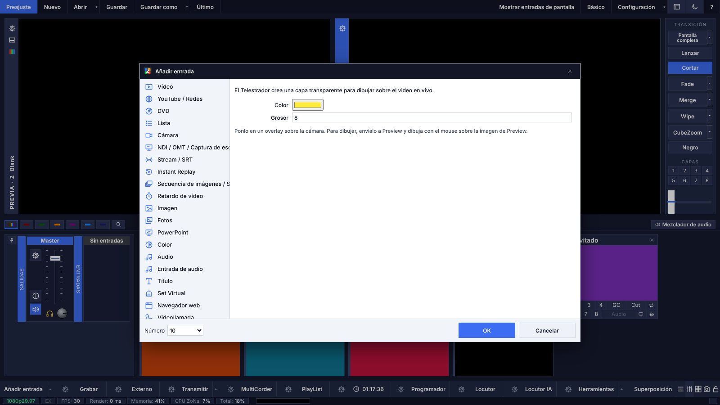
Task: Expand the Configuración dropdown arrow
Action: tap(664, 7)
